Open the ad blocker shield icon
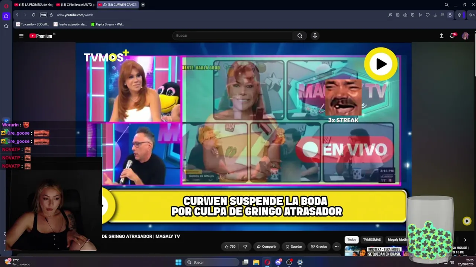This screenshot has width=476, height=267. tap(412, 15)
